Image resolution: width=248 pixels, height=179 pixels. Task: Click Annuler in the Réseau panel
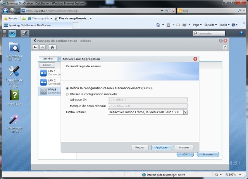208,154
